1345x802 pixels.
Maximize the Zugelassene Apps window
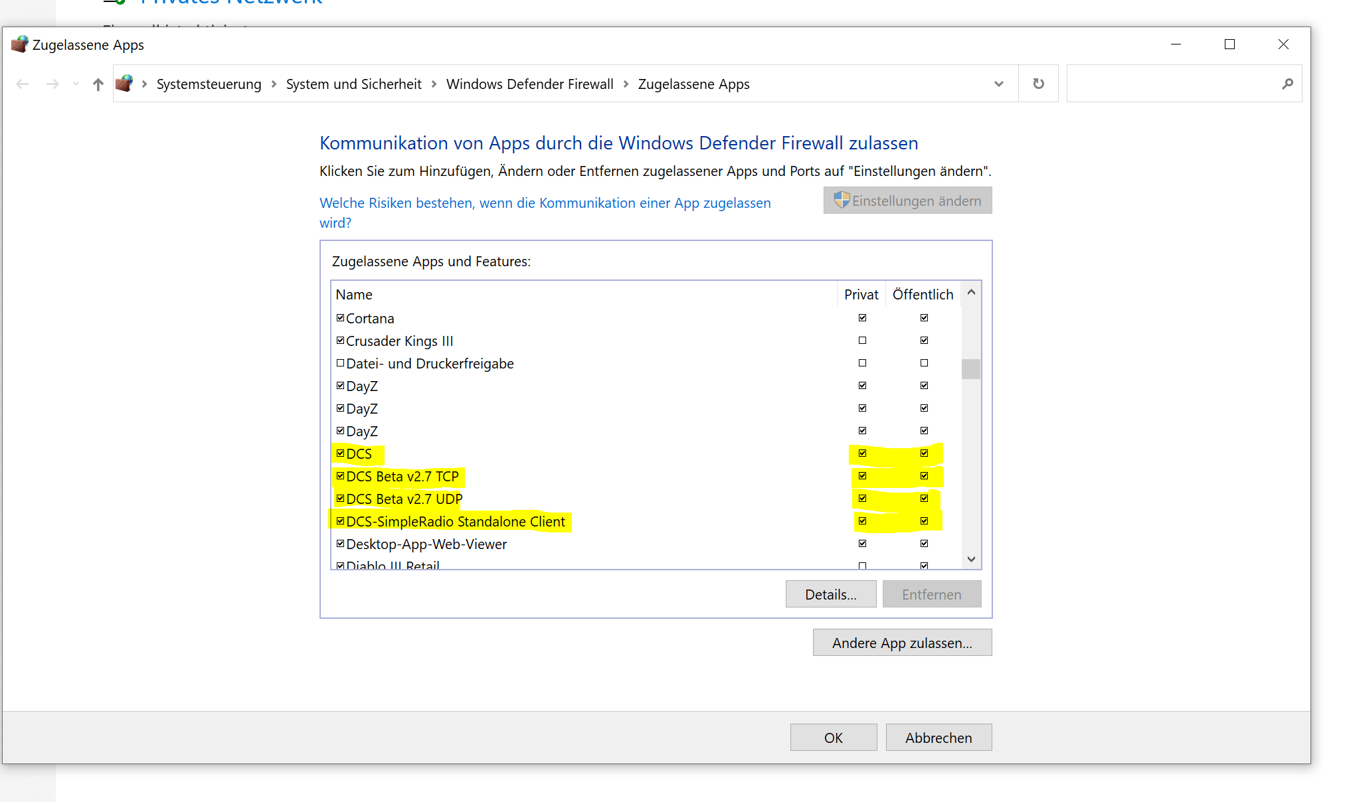(x=1229, y=44)
